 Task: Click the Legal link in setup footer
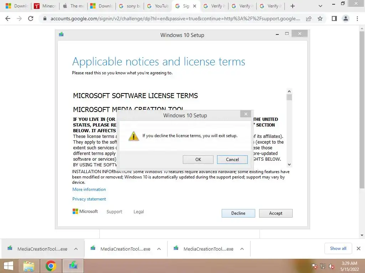coord(139,212)
